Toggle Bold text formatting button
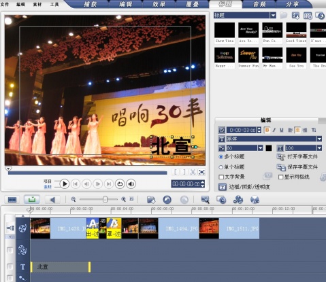Screen dimensions: 326x282 pos(267,130)
